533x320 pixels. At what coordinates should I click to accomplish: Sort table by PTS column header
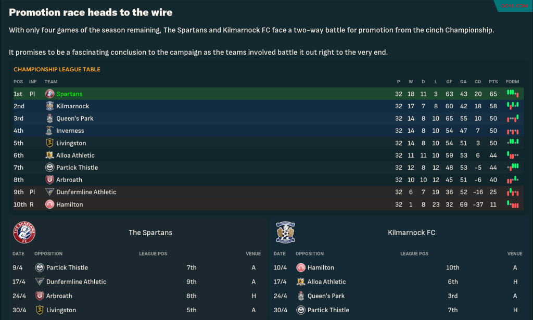click(x=493, y=82)
